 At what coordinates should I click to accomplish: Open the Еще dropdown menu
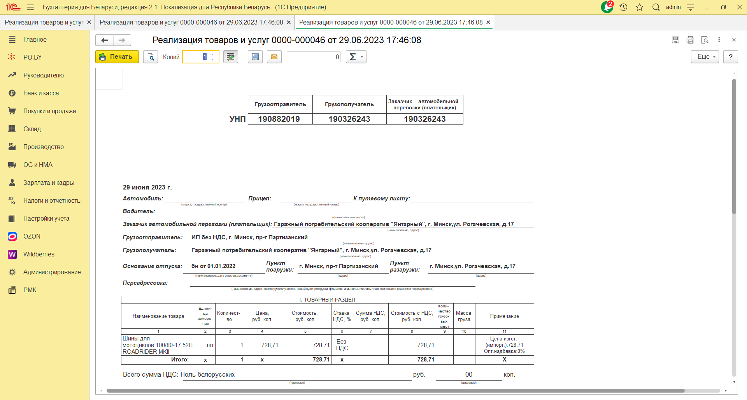705,57
